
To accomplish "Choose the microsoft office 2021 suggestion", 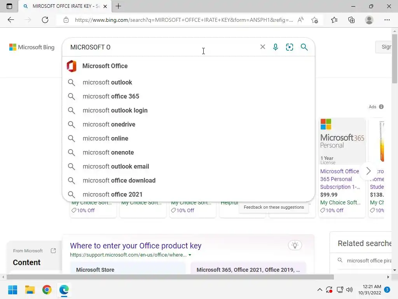I will 189,194.
